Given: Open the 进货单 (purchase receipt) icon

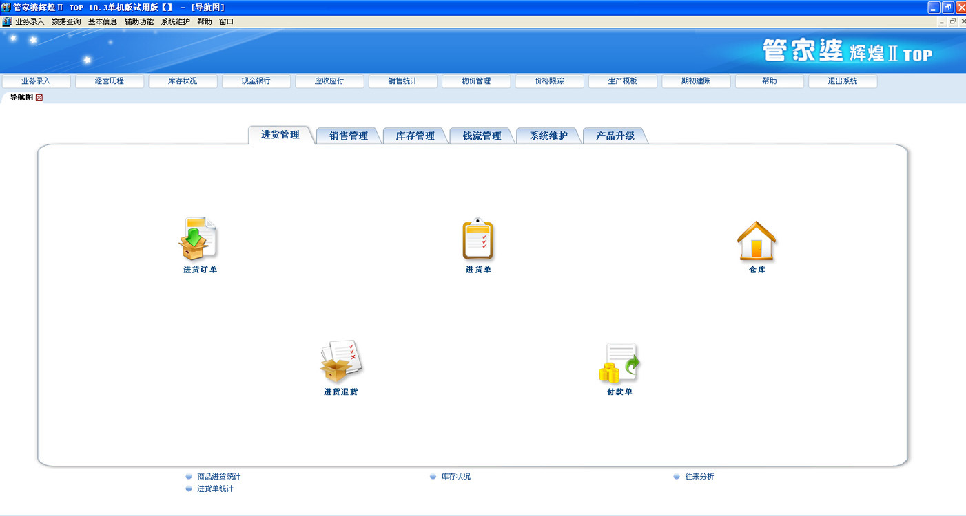Looking at the screenshot, I should (478, 241).
